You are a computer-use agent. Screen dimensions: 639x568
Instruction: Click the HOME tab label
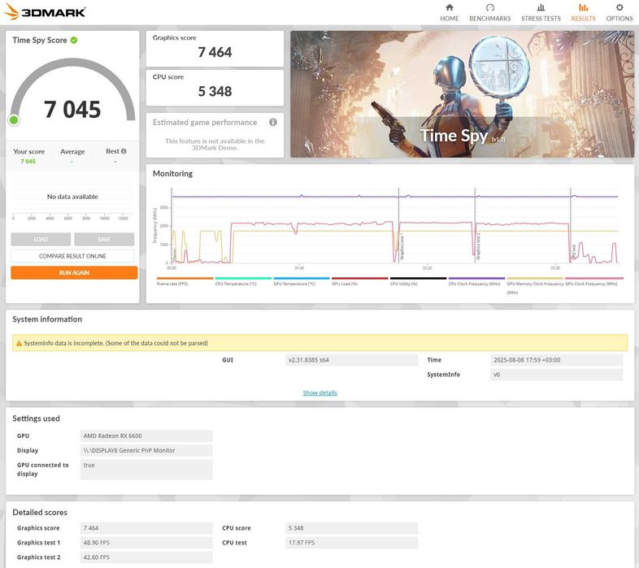point(449,19)
